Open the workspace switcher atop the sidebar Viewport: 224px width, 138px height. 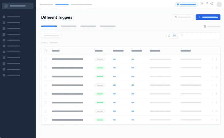18,6
